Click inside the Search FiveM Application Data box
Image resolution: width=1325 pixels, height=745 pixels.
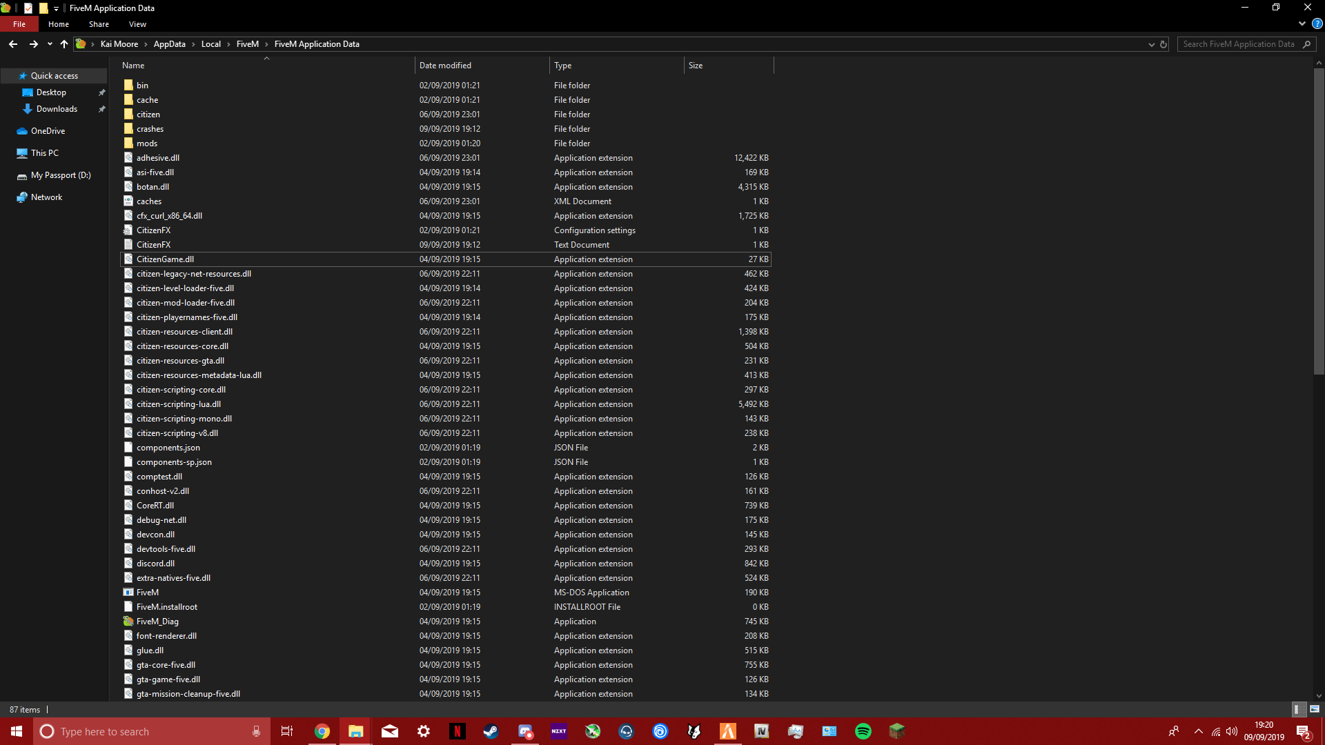(1239, 43)
